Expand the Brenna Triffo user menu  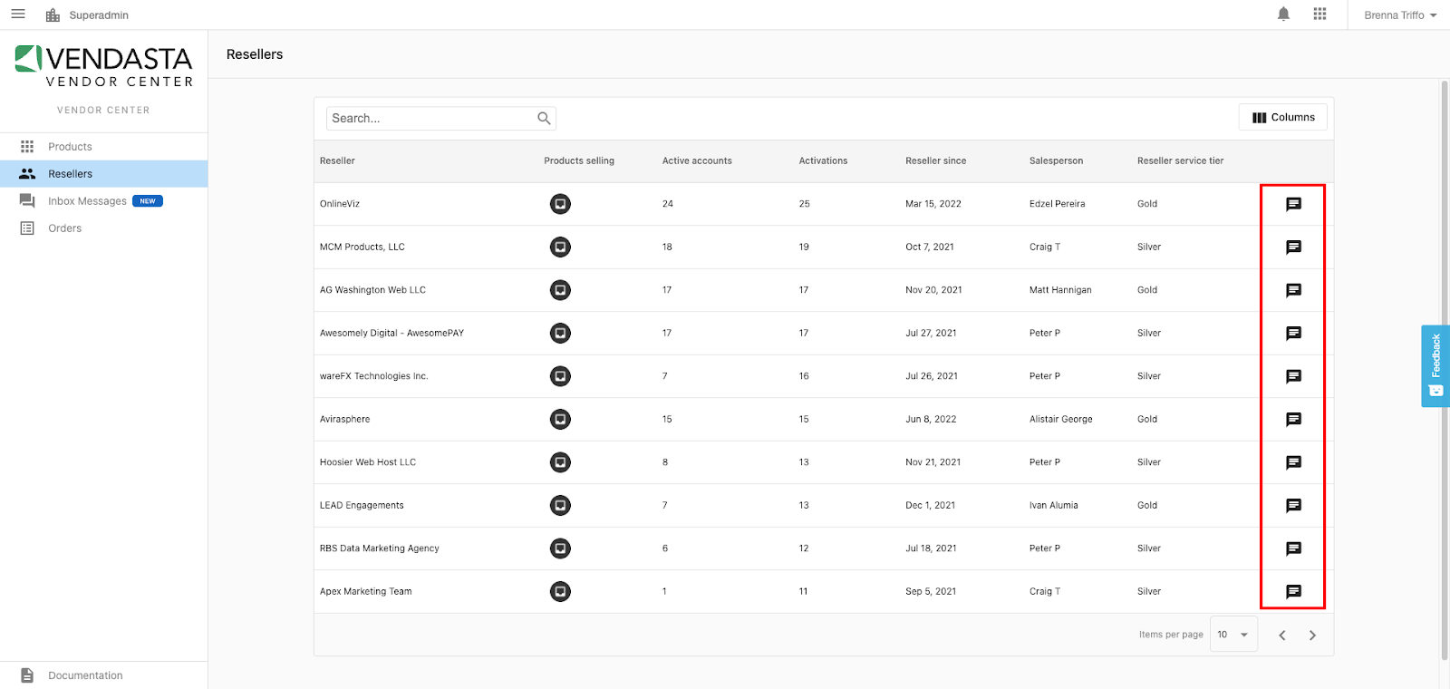1400,15
